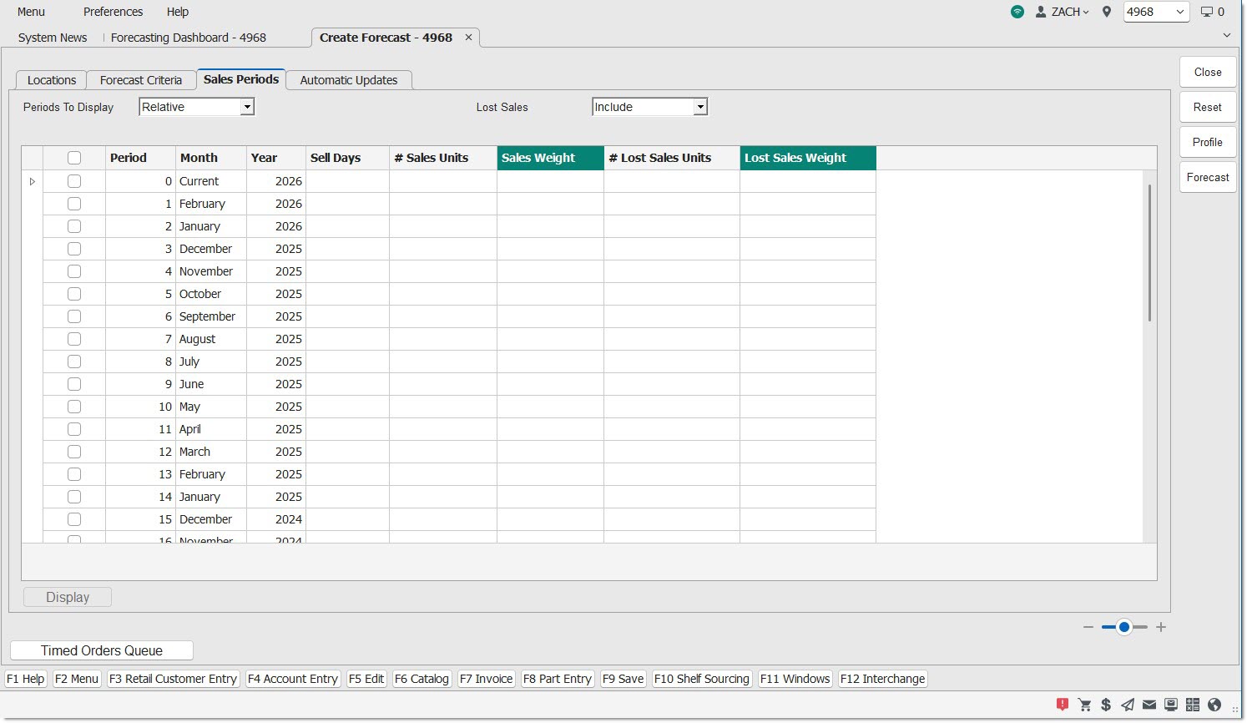1247x723 pixels.
Task: Open the Periods To Display dropdown
Action: pyautogui.click(x=247, y=107)
